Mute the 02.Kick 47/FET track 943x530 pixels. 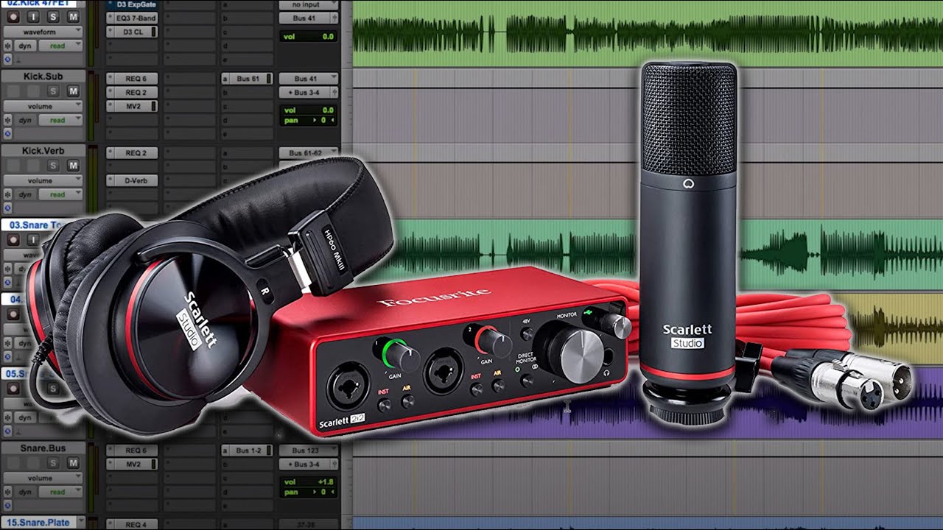[x=73, y=17]
